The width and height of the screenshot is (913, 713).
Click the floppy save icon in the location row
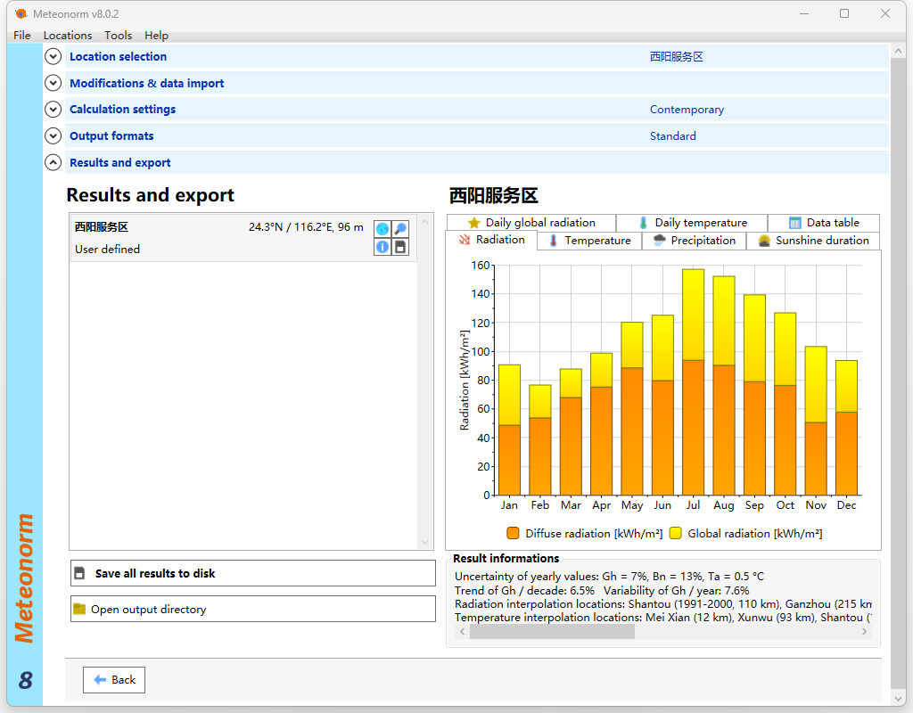[x=400, y=247]
